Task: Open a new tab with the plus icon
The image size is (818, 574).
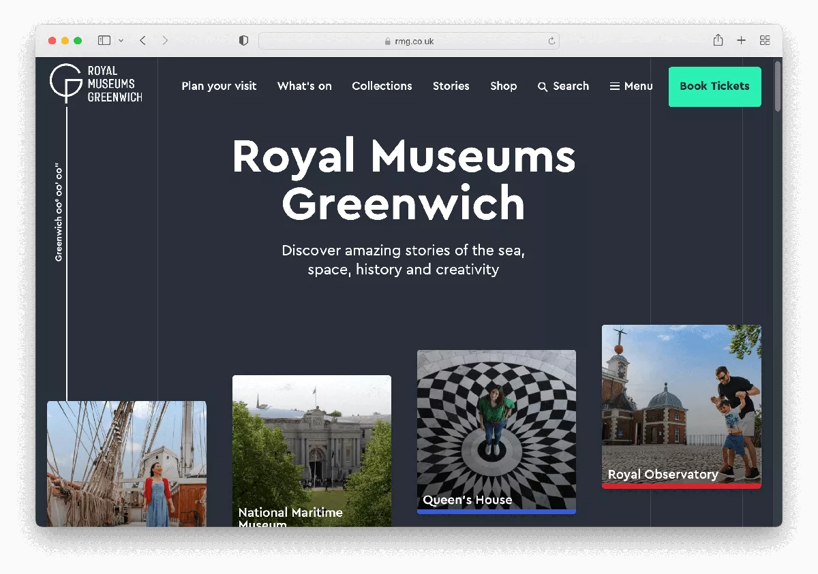Action: [x=741, y=41]
